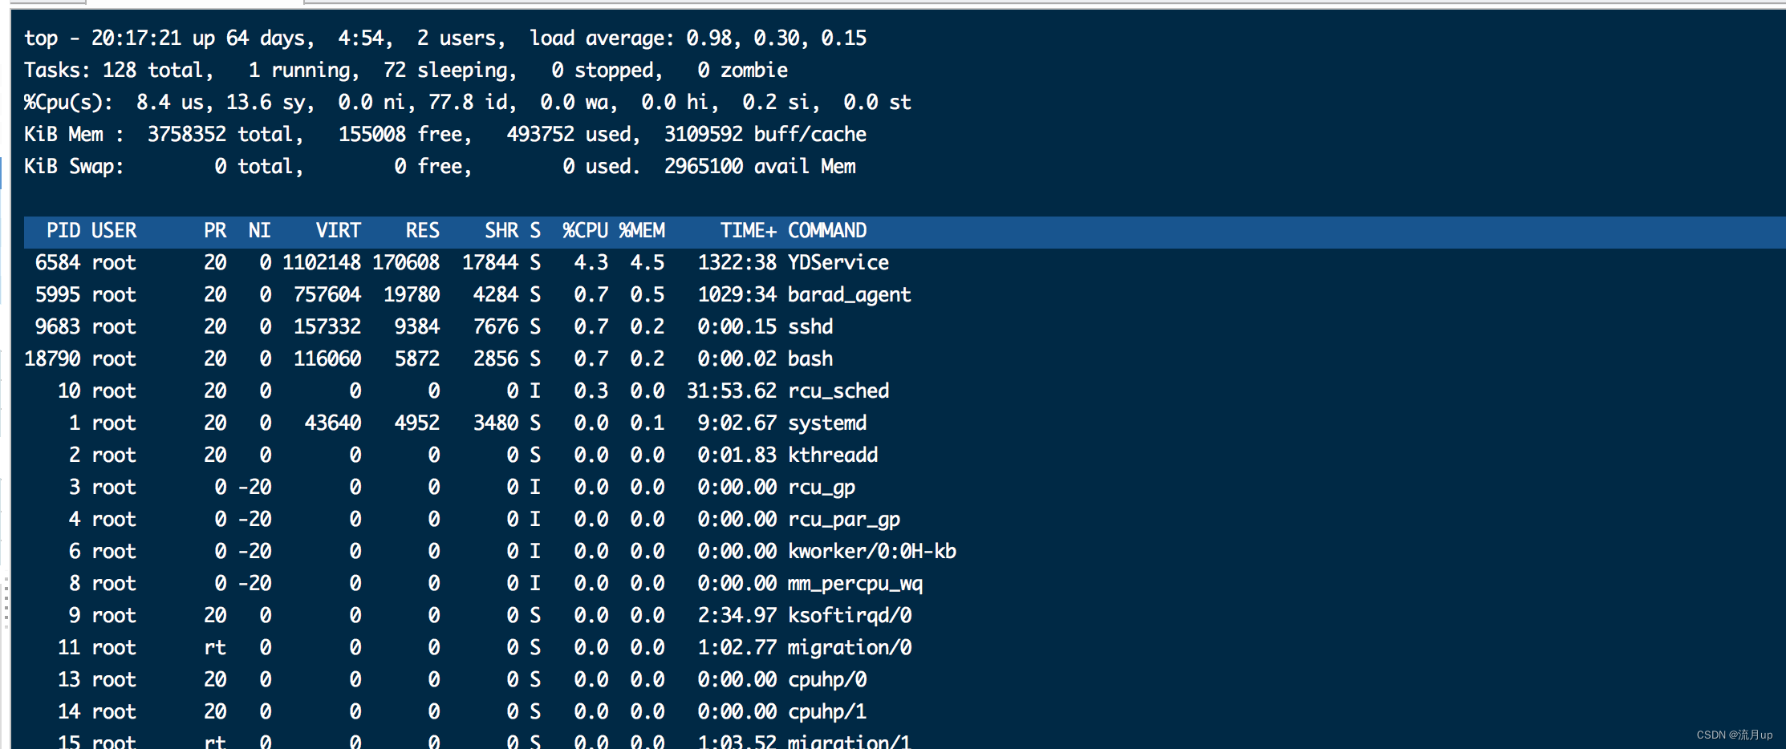
Task: Click the 1029:34 TIME+ value
Action: [737, 295]
